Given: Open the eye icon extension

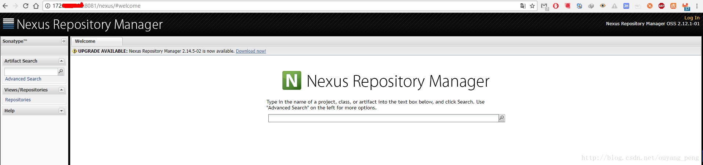Looking at the screenshot, I should 603,6.
